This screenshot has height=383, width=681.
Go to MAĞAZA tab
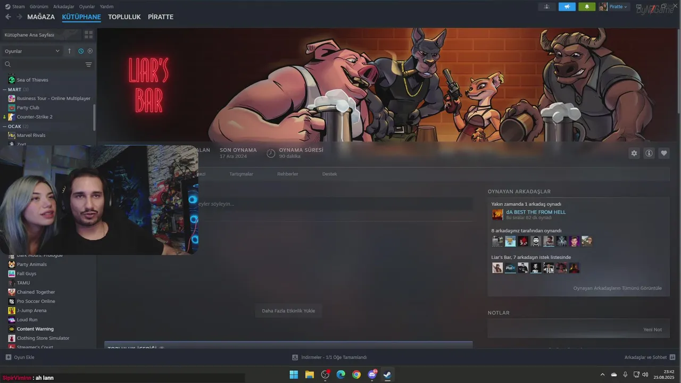pos(41,17)
